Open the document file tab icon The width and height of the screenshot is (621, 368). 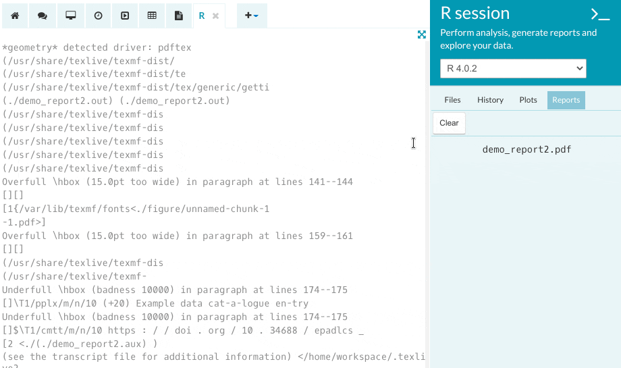(x=179, y=16)
